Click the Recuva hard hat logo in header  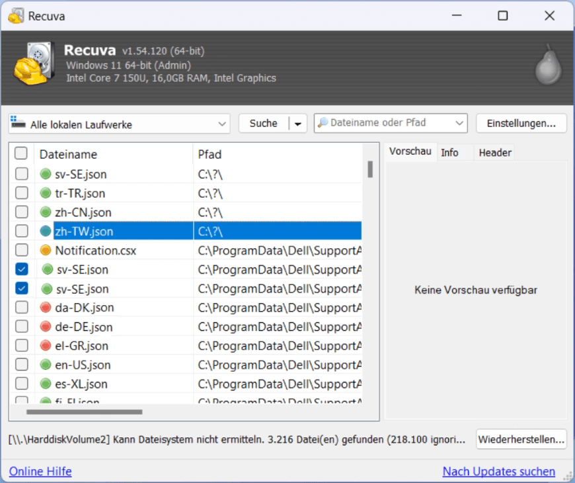click(x=34, y=63)
